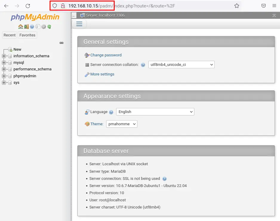Click help icon beside Server connection collation
Viewport: 280px width, 221px height.
143,65
